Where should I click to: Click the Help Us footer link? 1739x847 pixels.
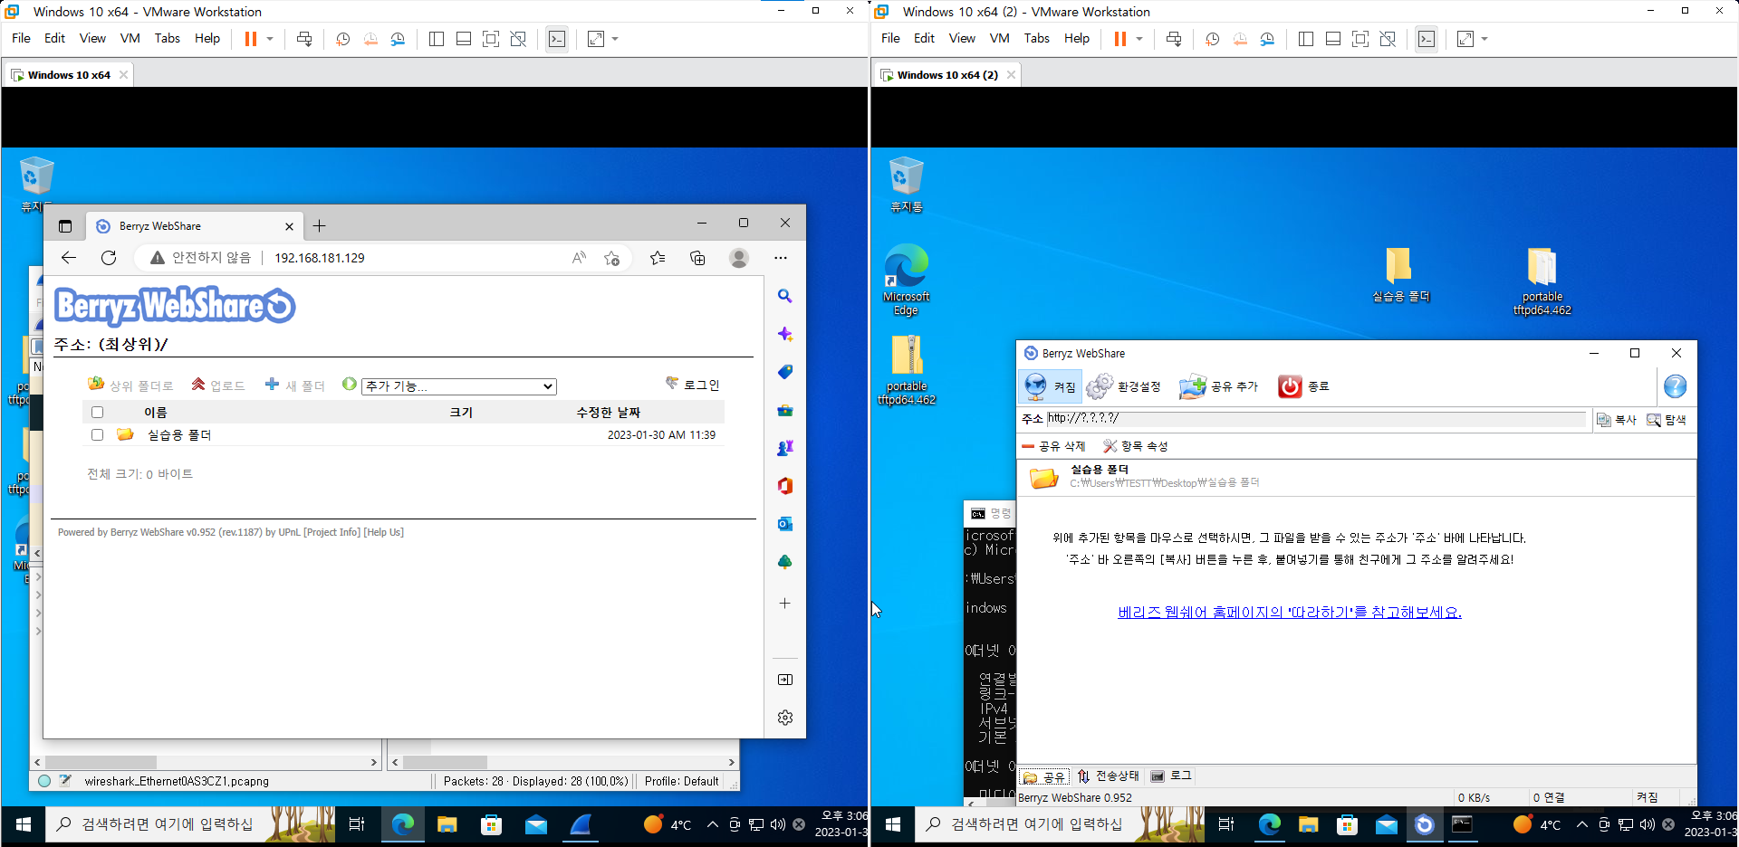[x=384, y=532]
